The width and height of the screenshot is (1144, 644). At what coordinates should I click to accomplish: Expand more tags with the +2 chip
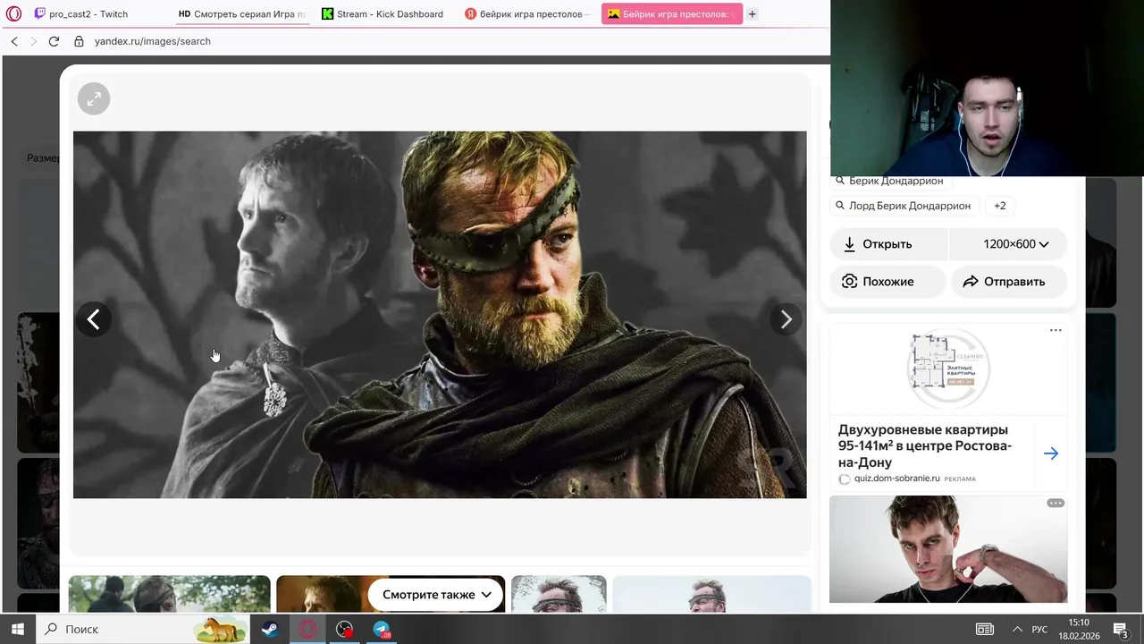[1000, 206]
